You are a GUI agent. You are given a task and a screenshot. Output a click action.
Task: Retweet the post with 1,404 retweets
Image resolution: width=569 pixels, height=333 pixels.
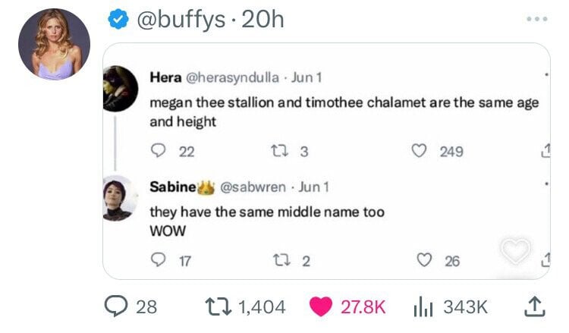pyautogui.click(x=218, y=306)
